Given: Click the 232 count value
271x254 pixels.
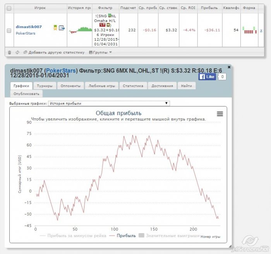Looking at the screenshot, I should 132,30.
